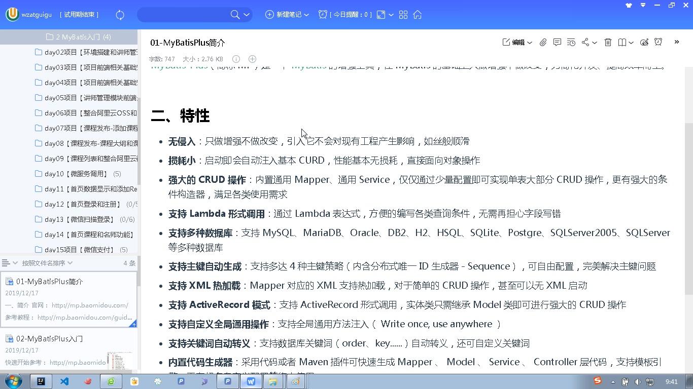Open folder day14 首页课程和名师功能

[x=85, y=235]
